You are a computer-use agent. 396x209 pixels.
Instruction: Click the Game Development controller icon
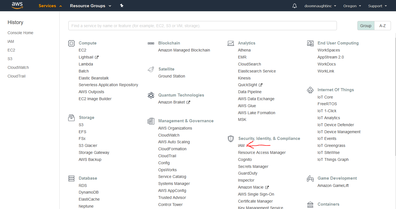pyautogui.click(x=310, y=178)
